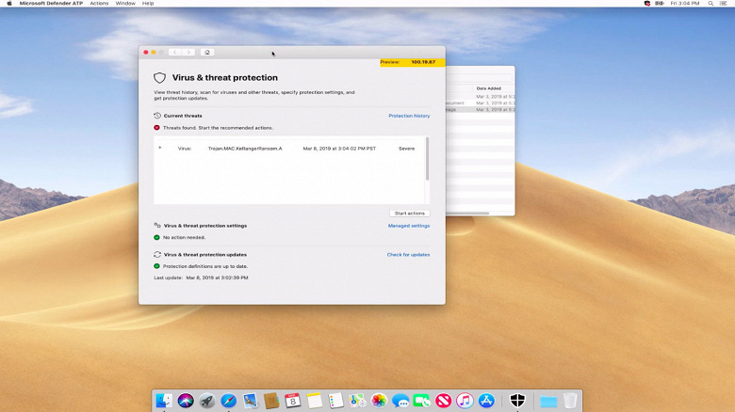
Task: Open iTunes music app in Dock
Action: click(x=465, y=401)
